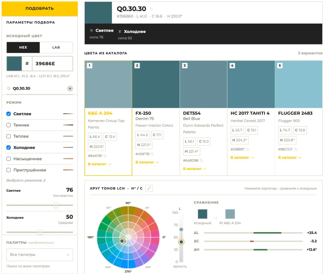Click the yellow ПОДОБРАТЬ button
This screenshot has width=325, height=274.
click(40, 9)
